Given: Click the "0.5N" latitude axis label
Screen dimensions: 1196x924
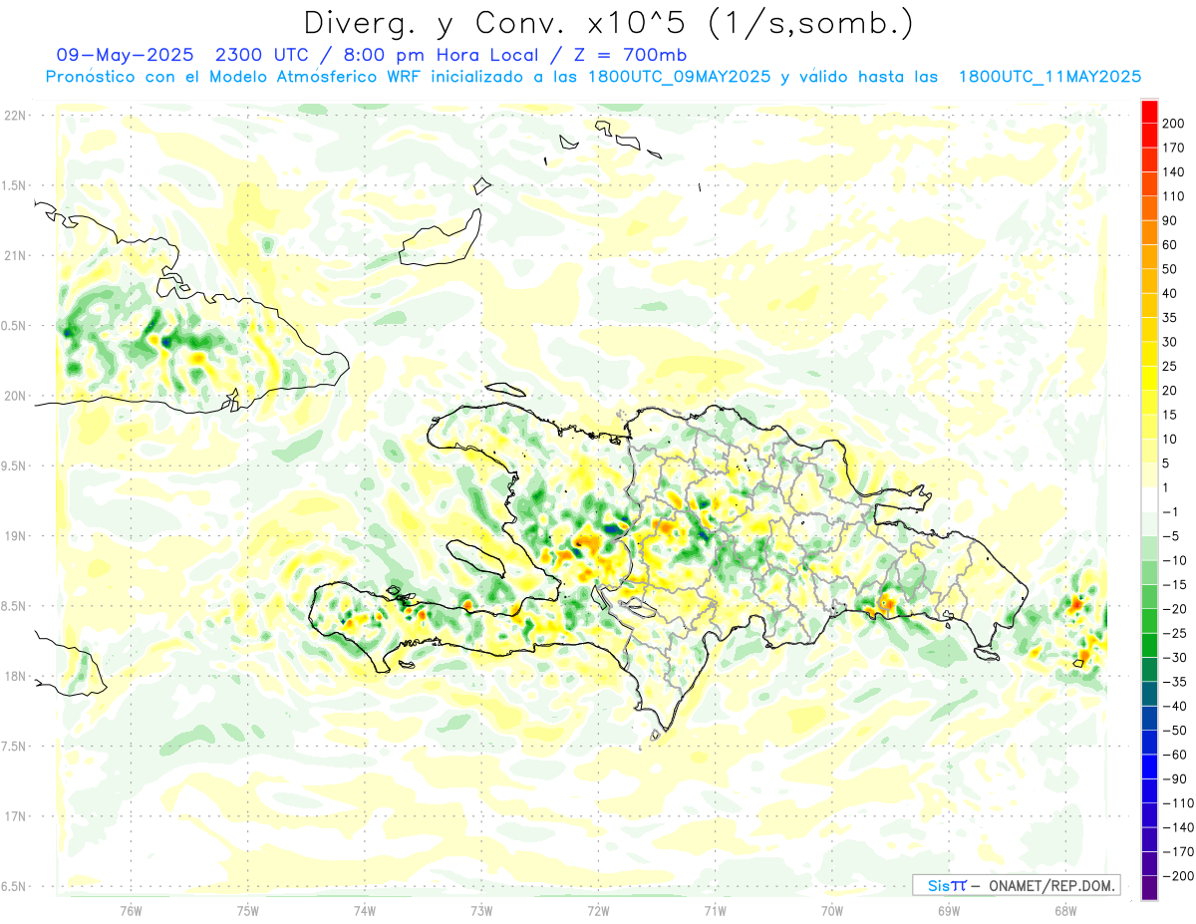Looking at the screenshot, I should (14, 326).
